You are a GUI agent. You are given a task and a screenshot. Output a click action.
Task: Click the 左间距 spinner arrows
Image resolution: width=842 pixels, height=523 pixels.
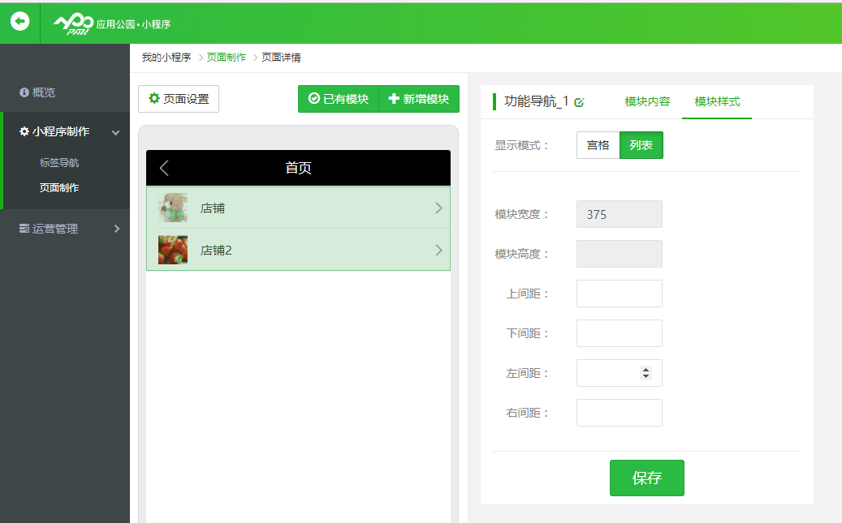click(646, 373)
